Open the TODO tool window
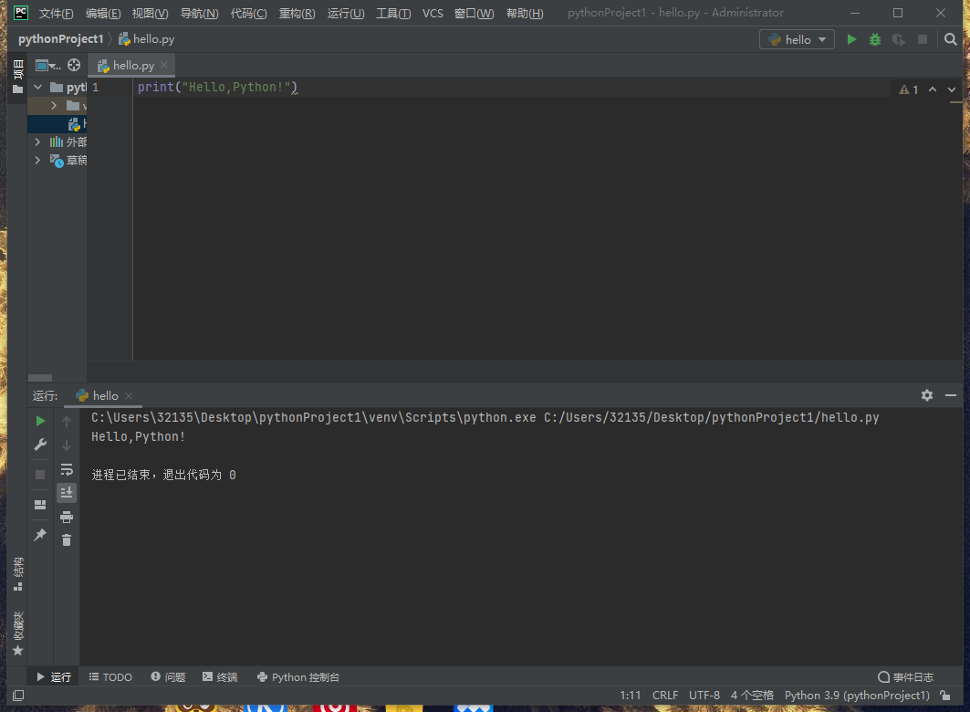The height and width of the screenshot is (712, 970). coord(110,677)
